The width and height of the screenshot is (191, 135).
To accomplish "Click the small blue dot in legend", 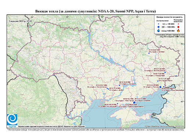I will [159, 24].
